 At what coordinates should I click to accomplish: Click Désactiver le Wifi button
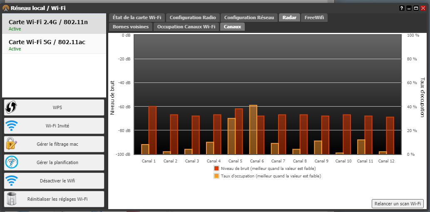pyautogui.click(x=54, y=181)
